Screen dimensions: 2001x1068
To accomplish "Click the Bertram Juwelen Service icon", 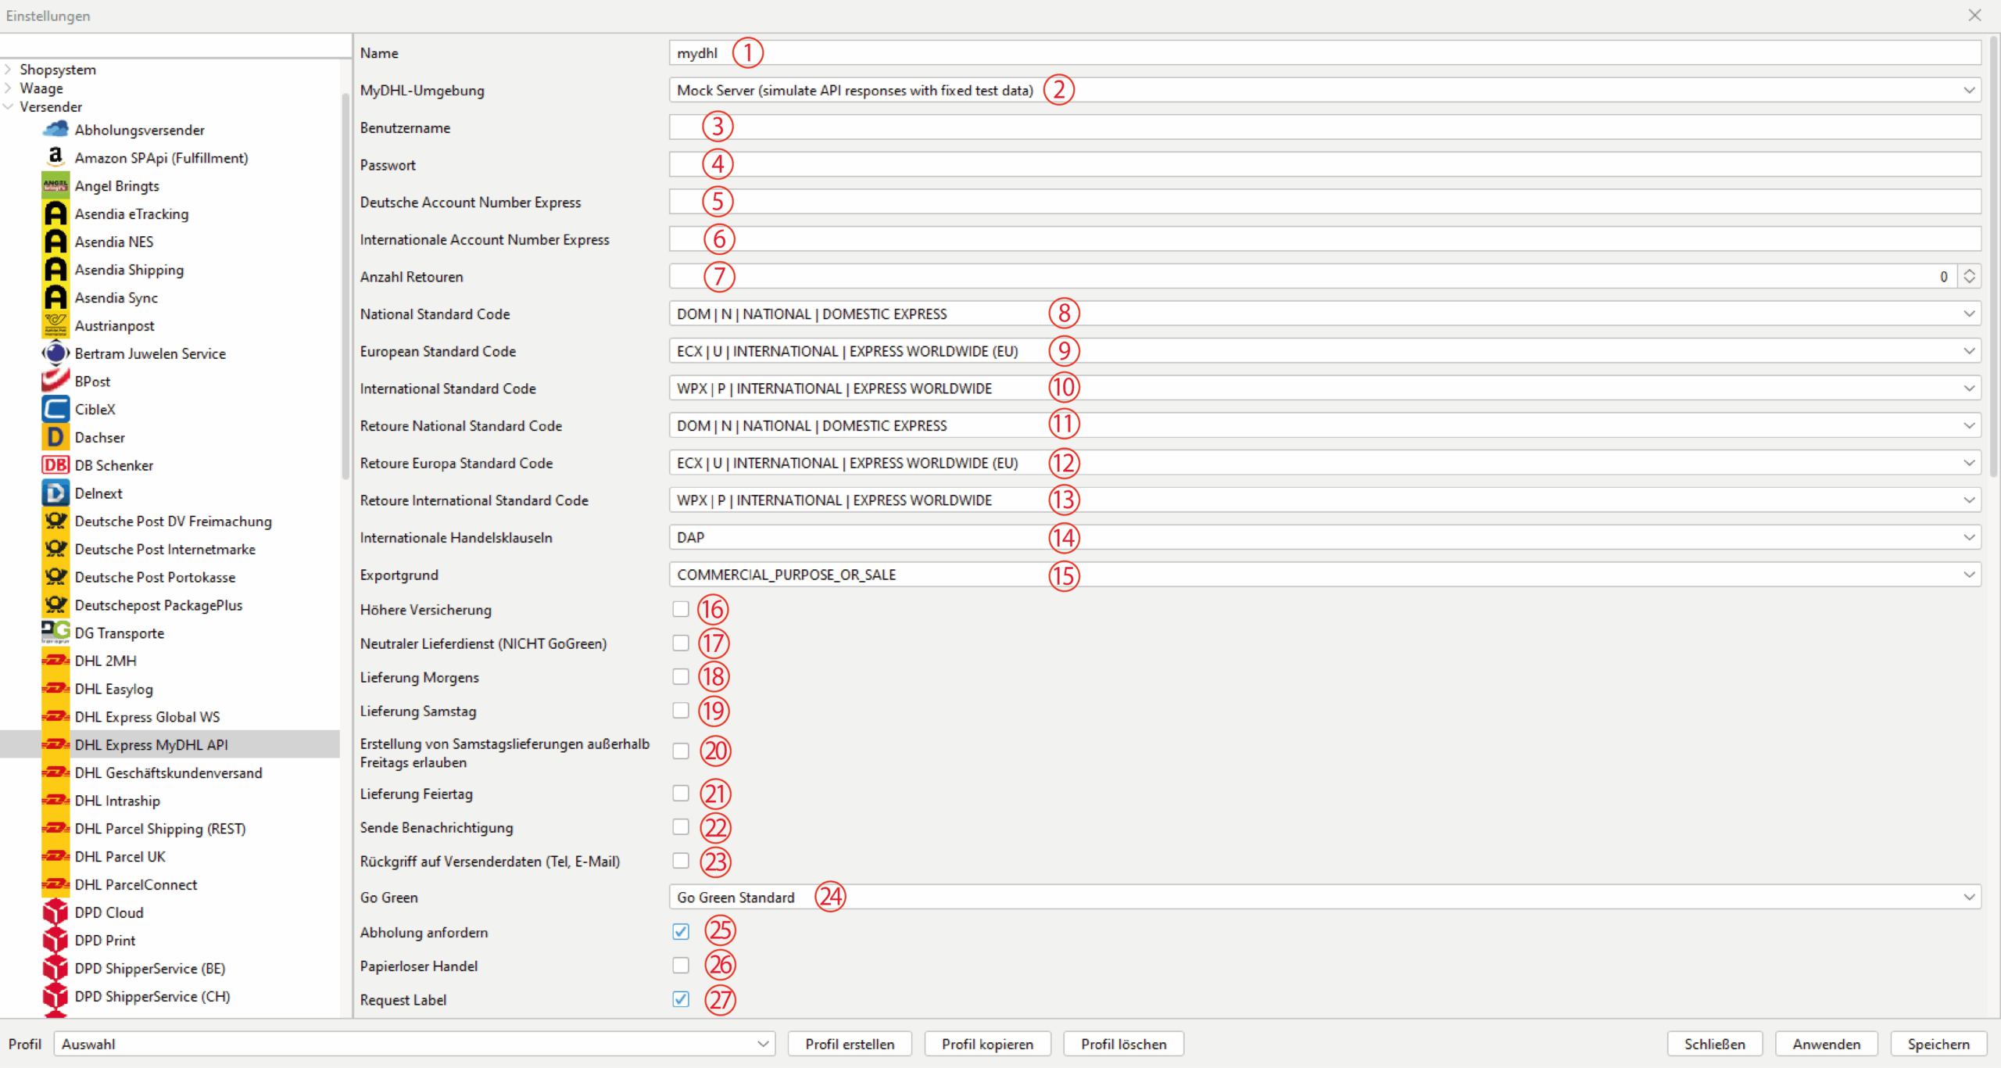I will (55, 353).
